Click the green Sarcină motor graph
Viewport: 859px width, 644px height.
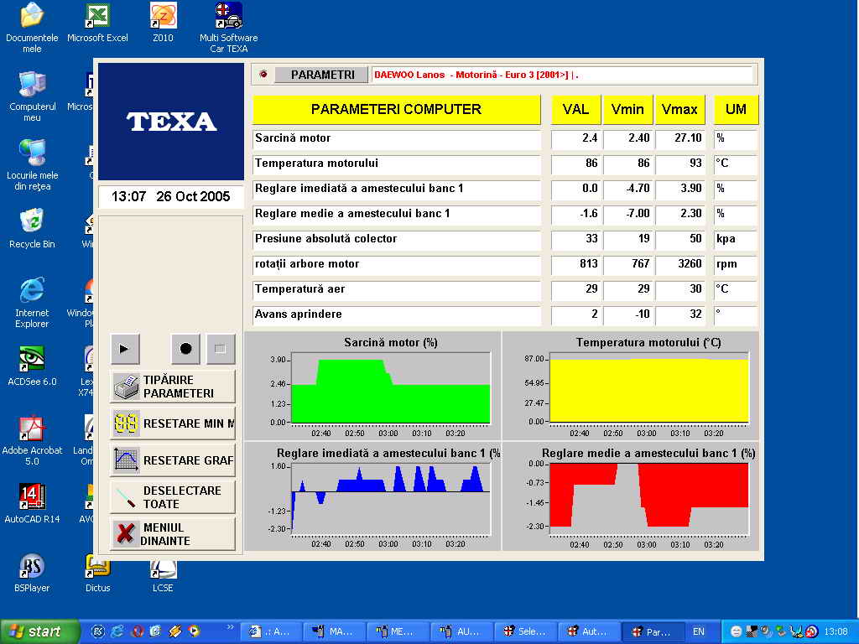(391, 388)
